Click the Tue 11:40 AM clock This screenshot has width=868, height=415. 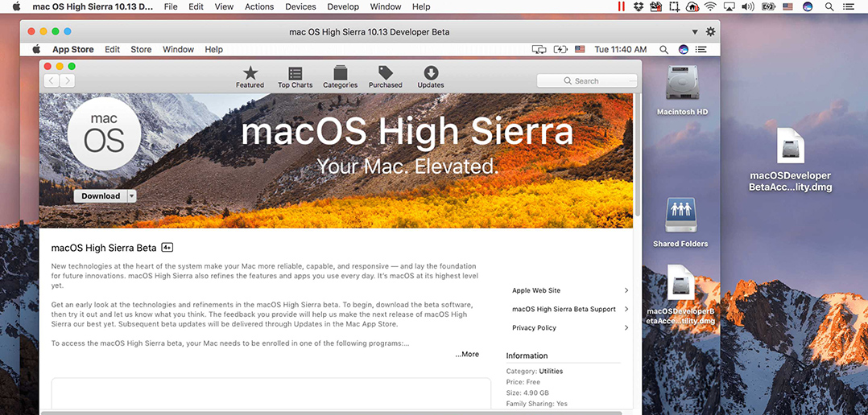point(621,49)
